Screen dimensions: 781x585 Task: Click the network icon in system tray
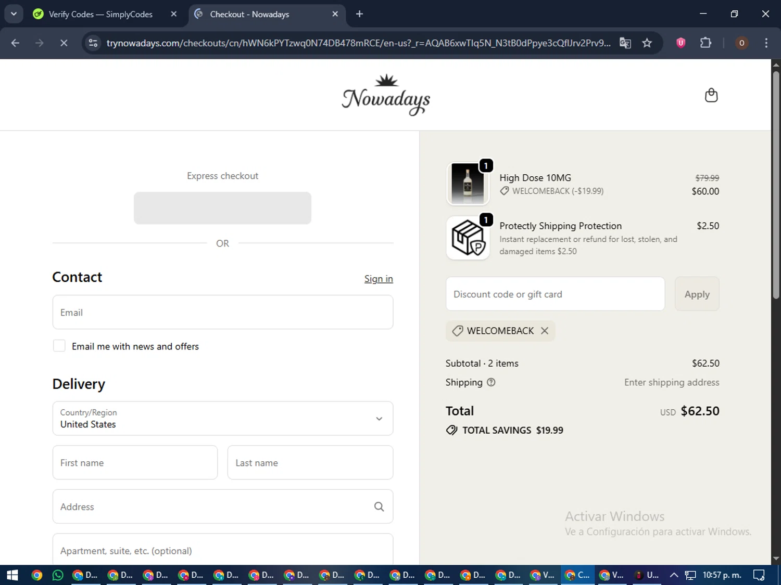tap(690, 575)
